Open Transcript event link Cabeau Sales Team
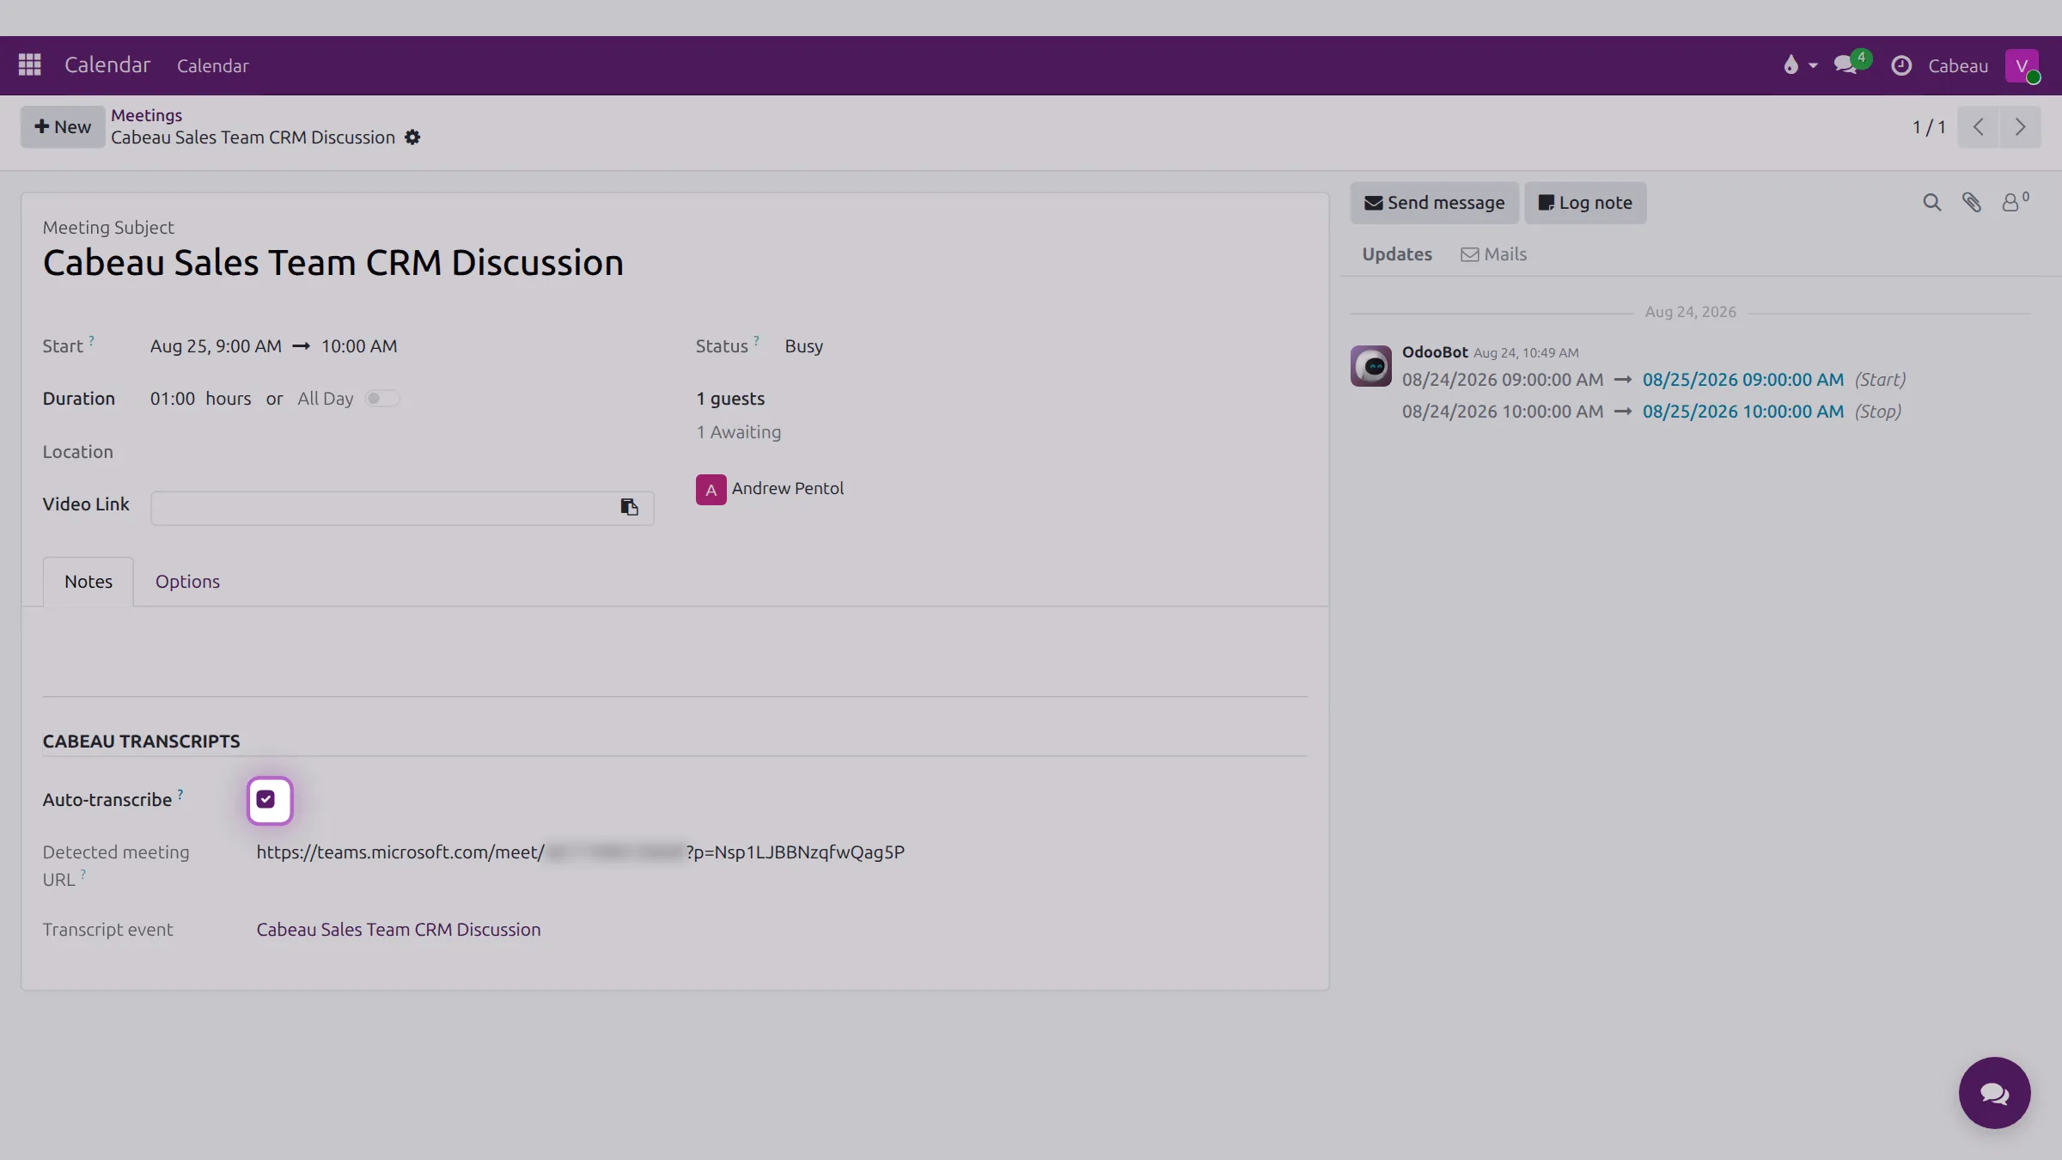Screen dimensions: 2062x1160 click(399, 930)
